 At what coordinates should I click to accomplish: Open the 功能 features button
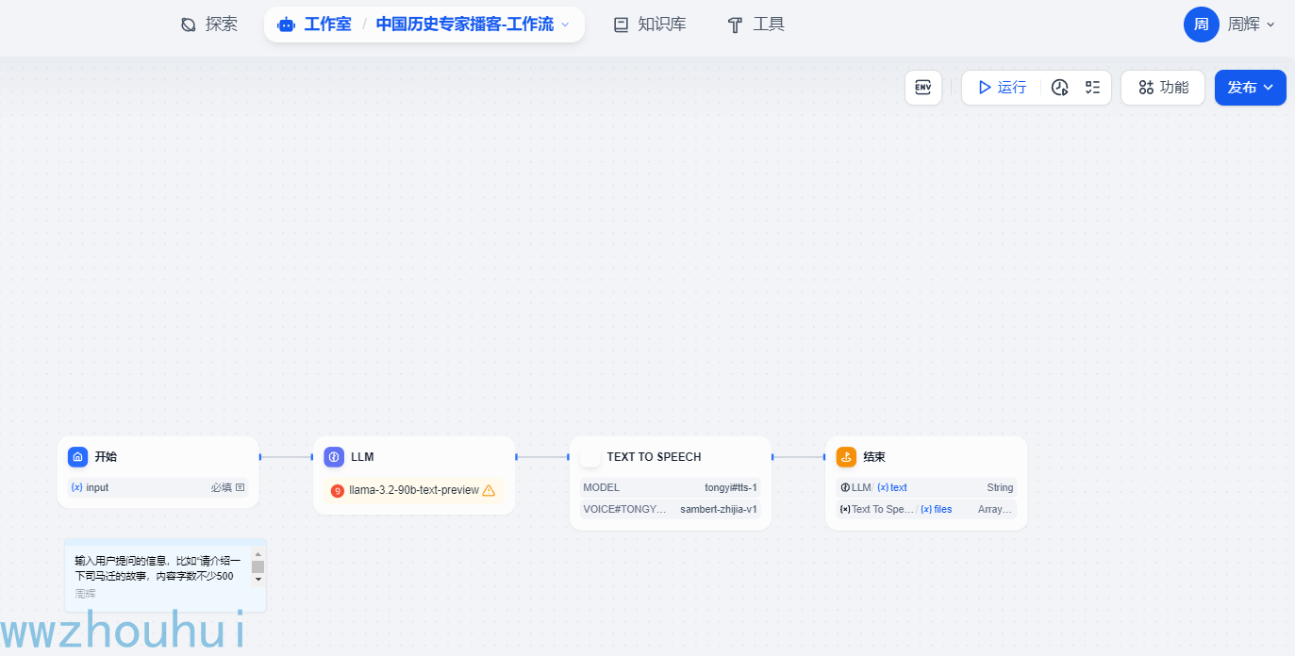coord(1163,88)
